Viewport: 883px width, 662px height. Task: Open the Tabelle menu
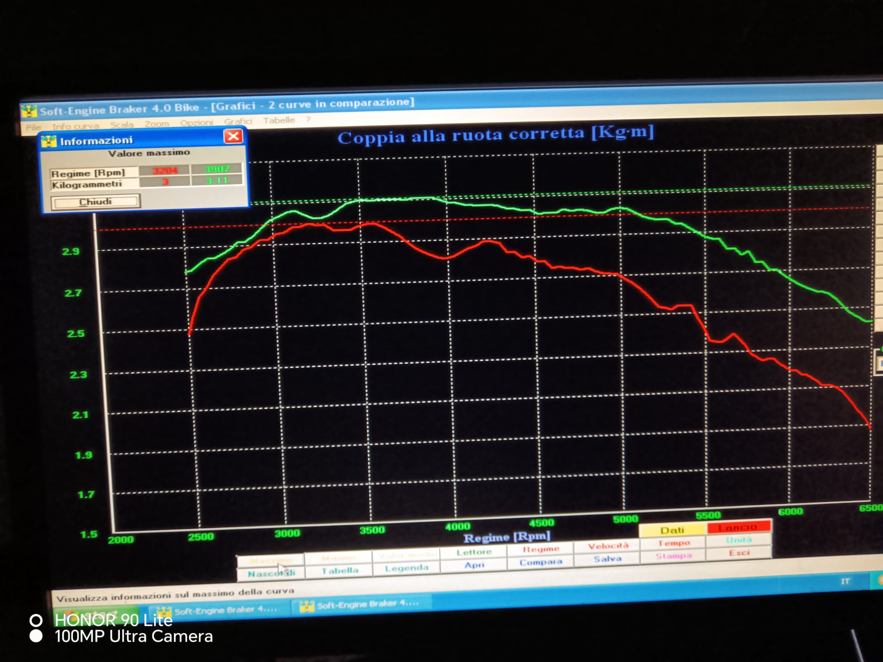279,120
